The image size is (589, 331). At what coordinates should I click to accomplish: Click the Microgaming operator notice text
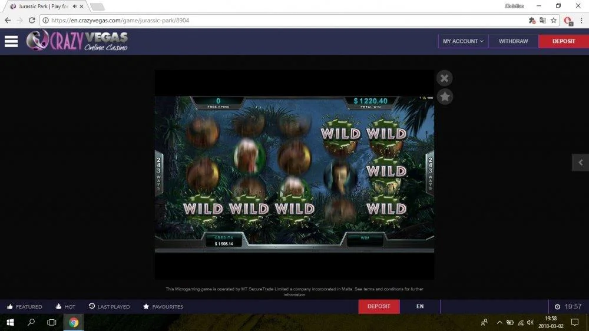[x=294, y=292]
